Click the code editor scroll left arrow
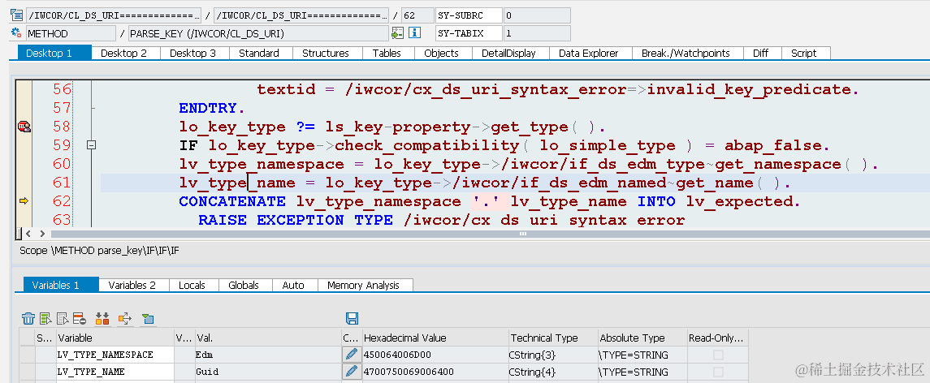 point(28,234)
